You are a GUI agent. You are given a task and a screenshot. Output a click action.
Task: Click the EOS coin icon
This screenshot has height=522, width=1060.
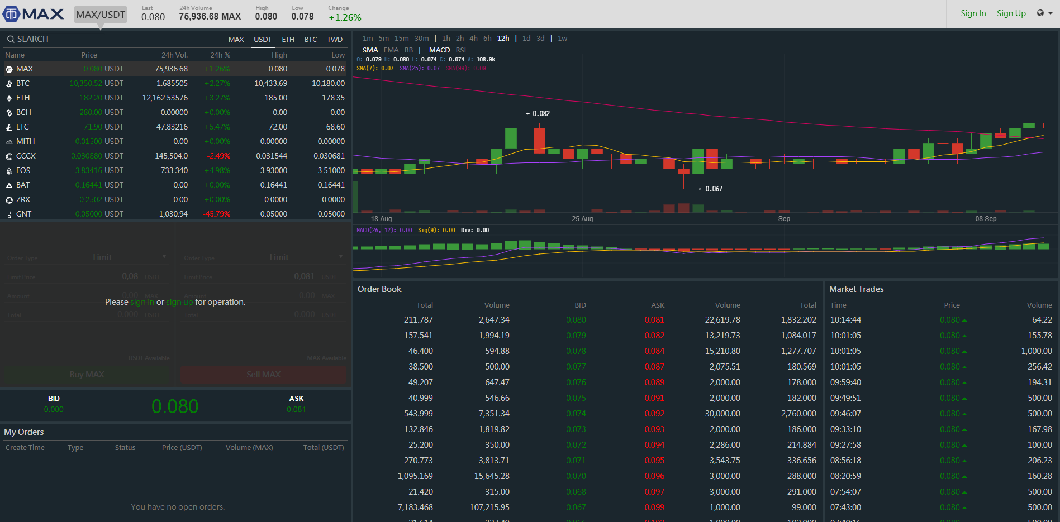(x=9, y=171)
